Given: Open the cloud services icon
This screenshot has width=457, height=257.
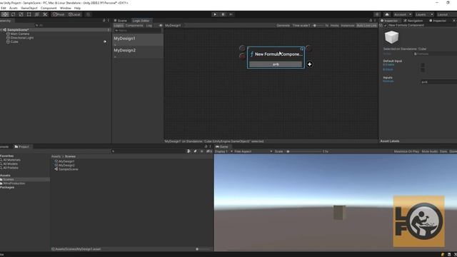Looking at the screenshot, I should click(387, 14).
